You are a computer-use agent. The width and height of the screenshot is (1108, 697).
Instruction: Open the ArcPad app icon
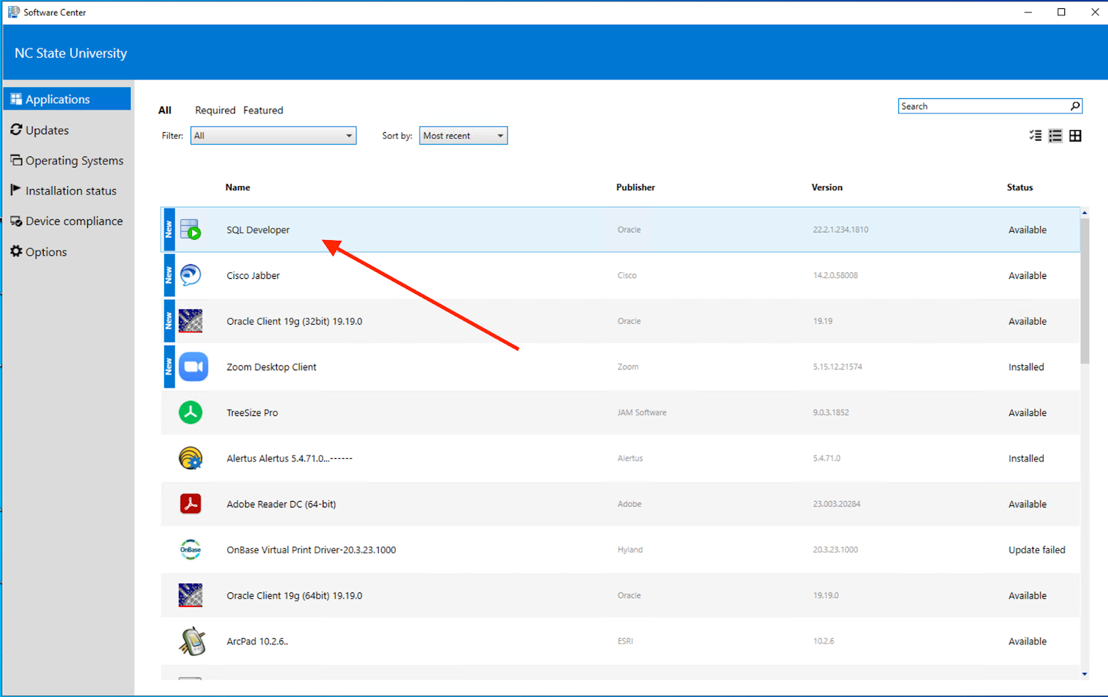(x=192, y=641)
